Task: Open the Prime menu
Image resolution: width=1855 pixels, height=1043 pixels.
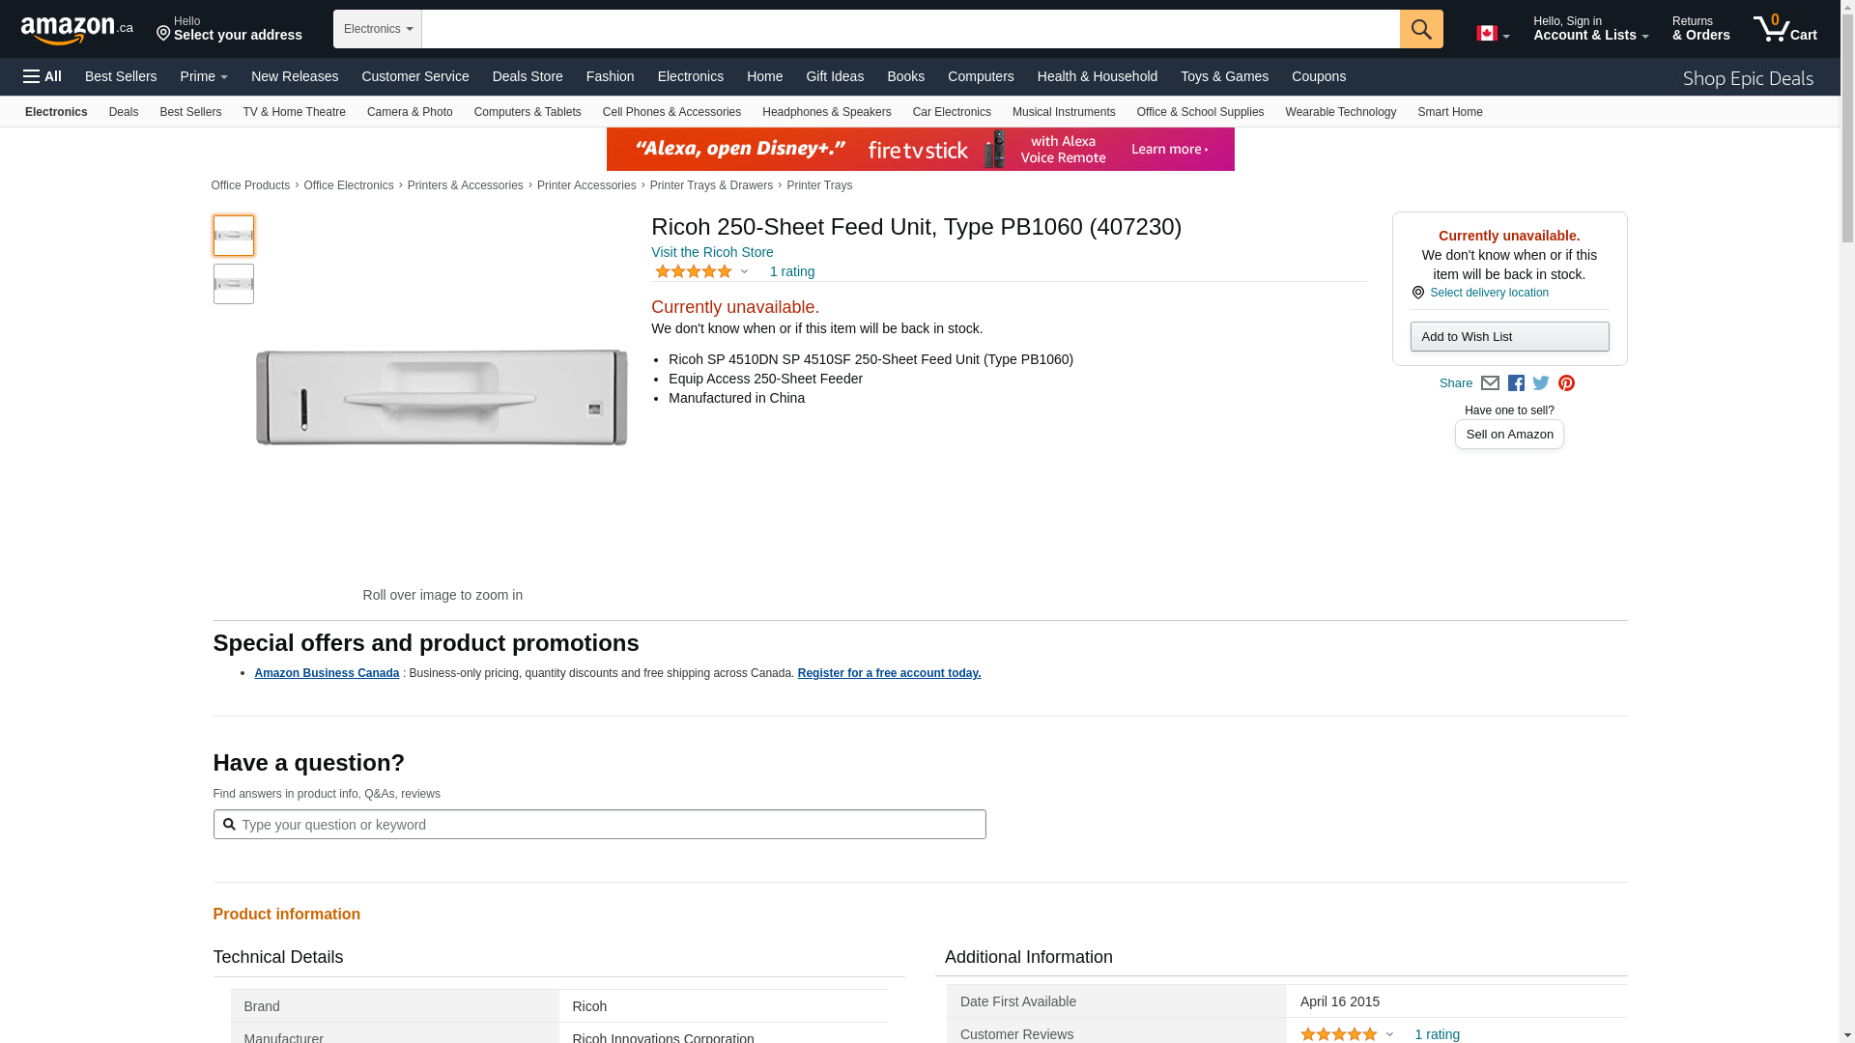Action: point(204,76)
